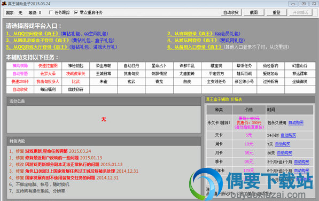Viewport: 319px width, 201px height.
Task: Select the 藏宝洞 task
Action: click(x=216, y=66)
